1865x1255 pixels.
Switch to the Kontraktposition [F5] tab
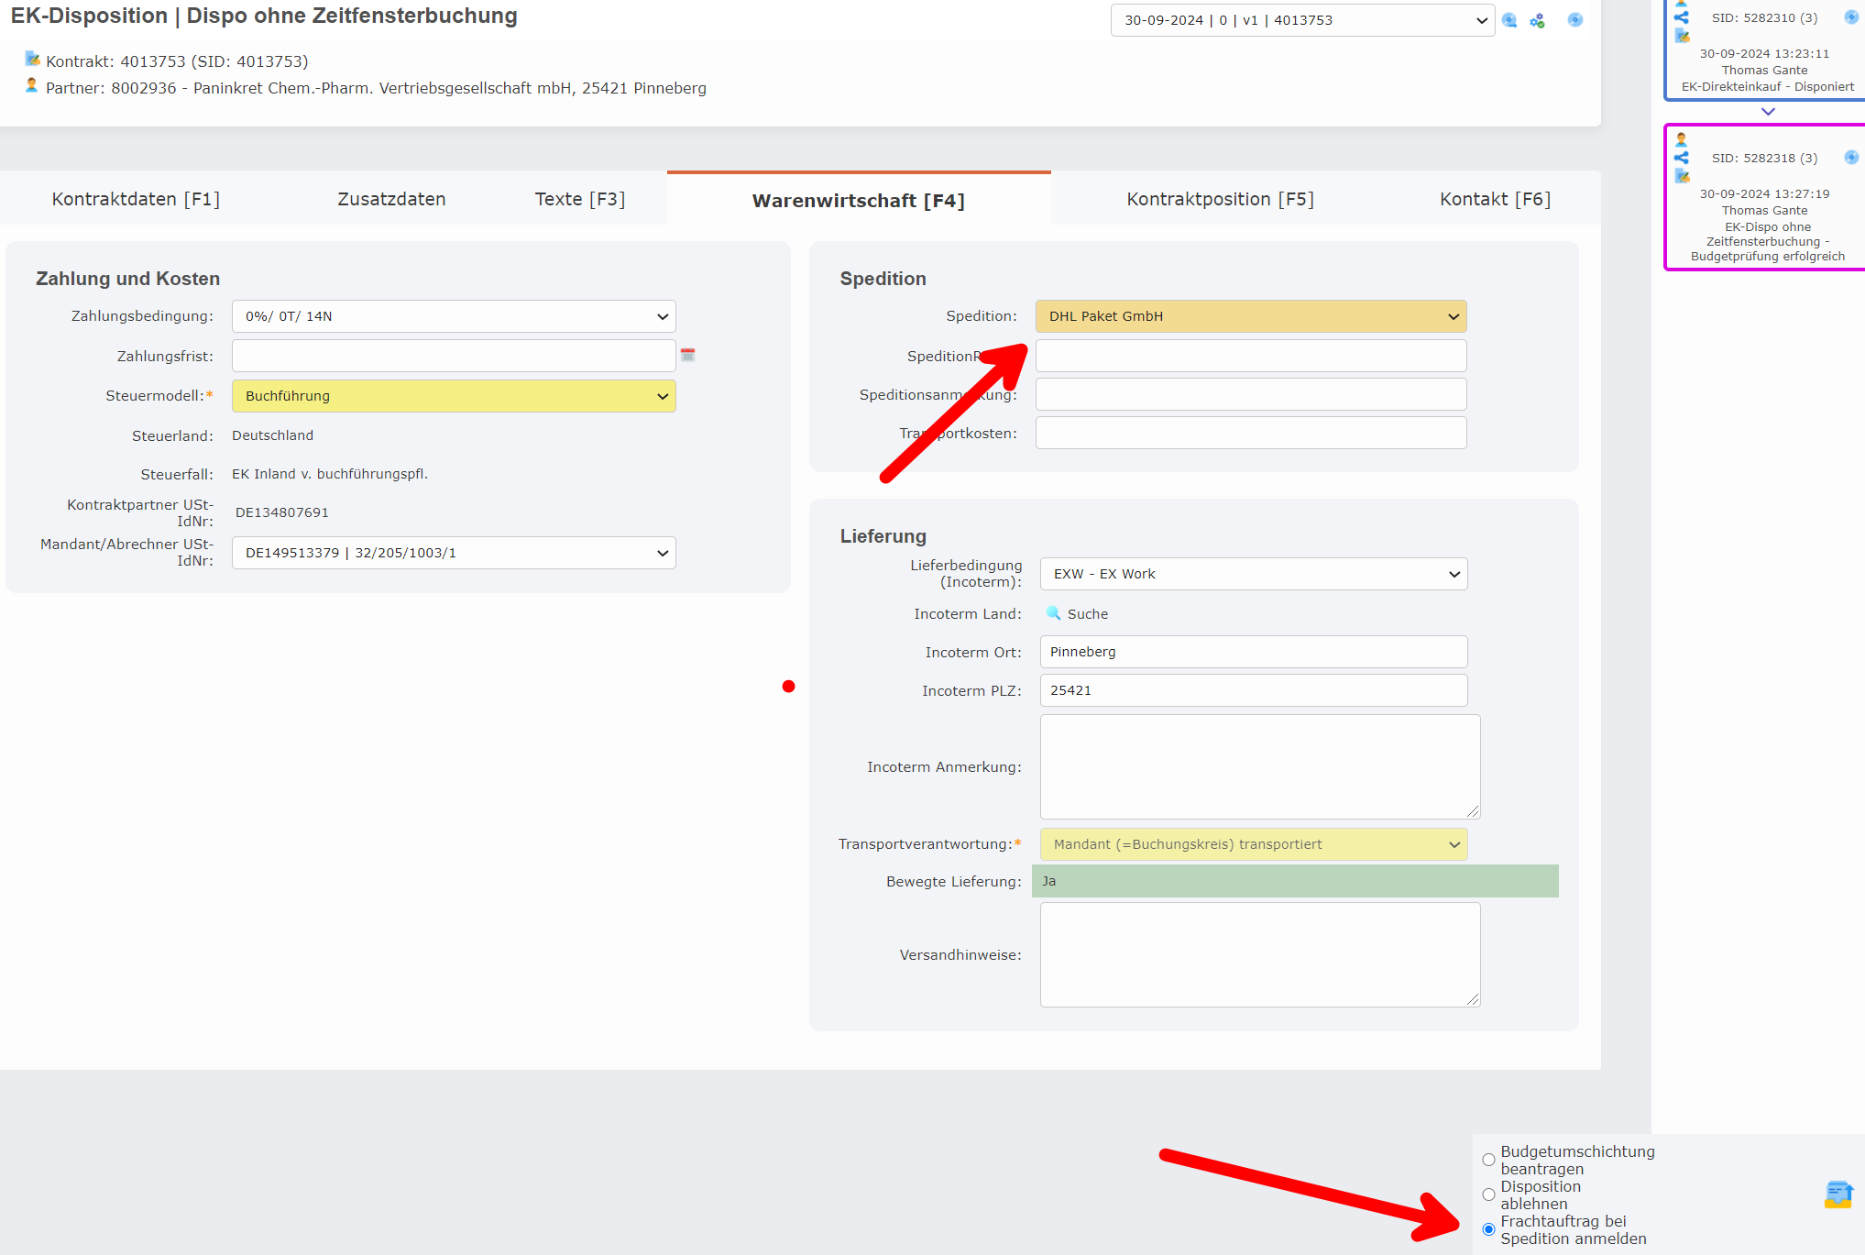coord(1221,199)
